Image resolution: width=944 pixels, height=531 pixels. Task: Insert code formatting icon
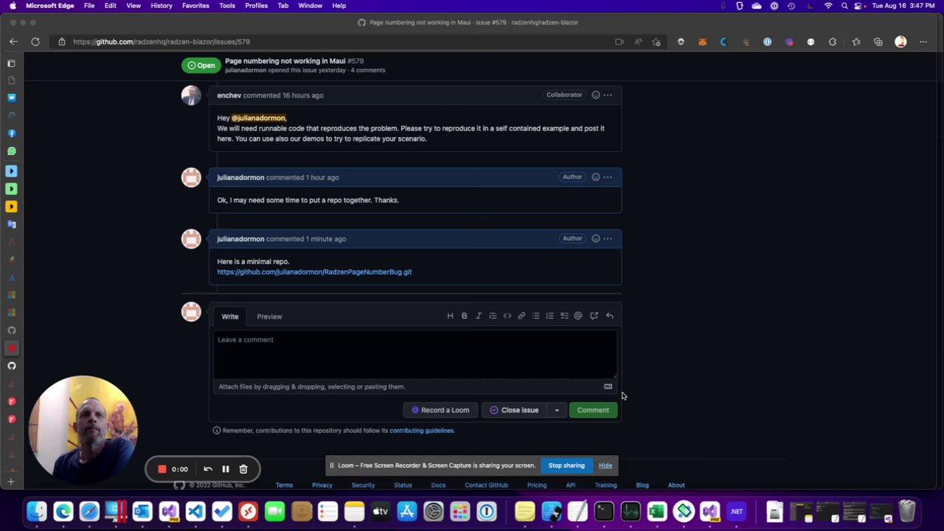[x=507, y=316]
